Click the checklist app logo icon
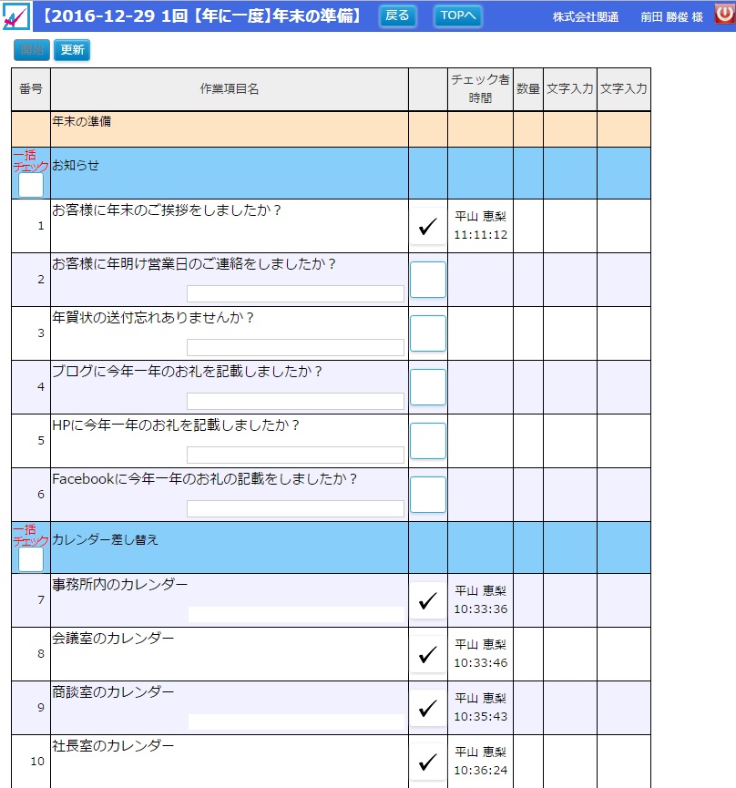736x788 pixels. coord(15,15)
